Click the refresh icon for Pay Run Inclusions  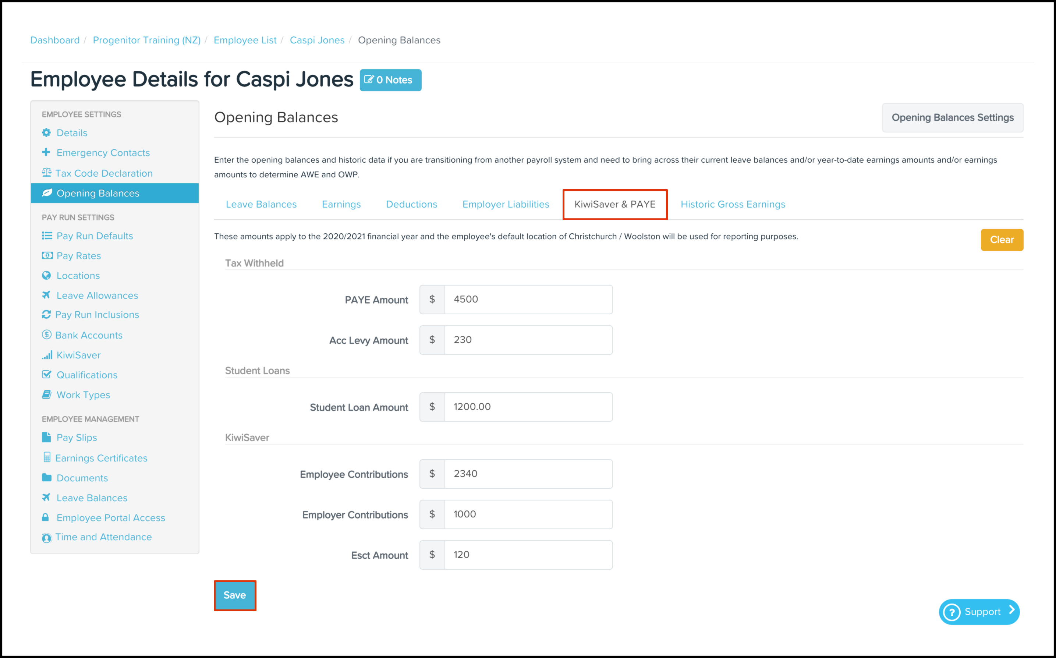pyautogui.click(x=46, y=315)
